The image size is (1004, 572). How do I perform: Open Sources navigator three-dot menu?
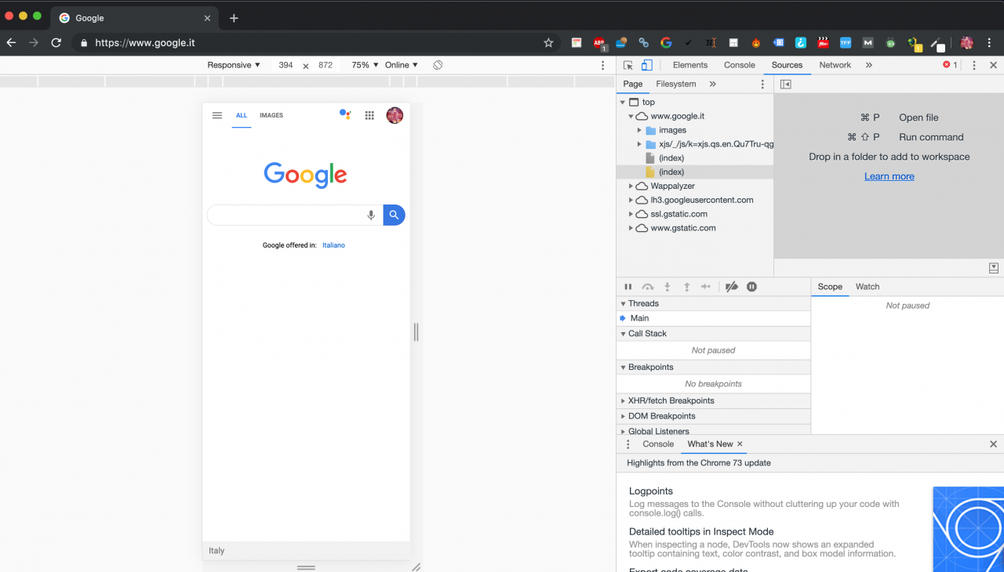point(762,84)
